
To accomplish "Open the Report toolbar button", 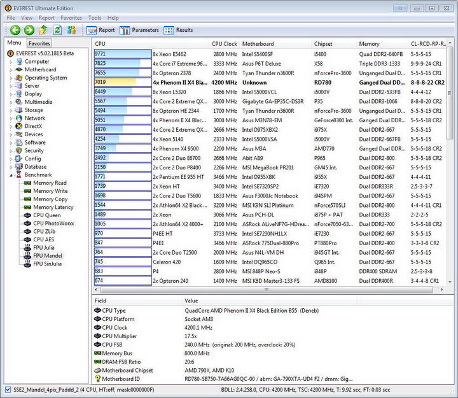I will 101,30.
